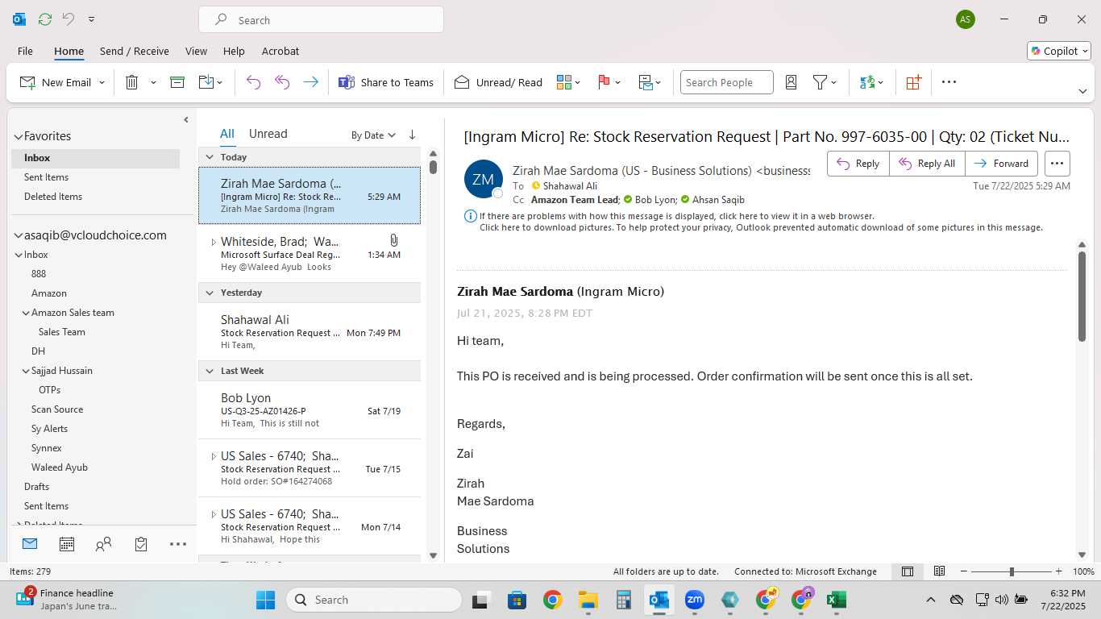Click the zoom slider handle
The image size is (1101, 619).
[1012, 571]
